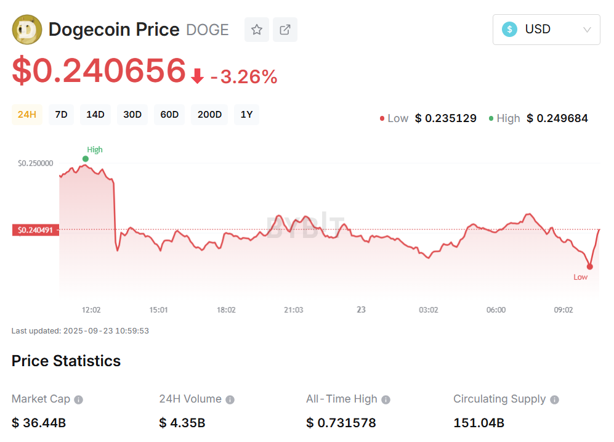Toggle the High series legend dot
Viewport: 614px width, 442px height.
(490, 118)
